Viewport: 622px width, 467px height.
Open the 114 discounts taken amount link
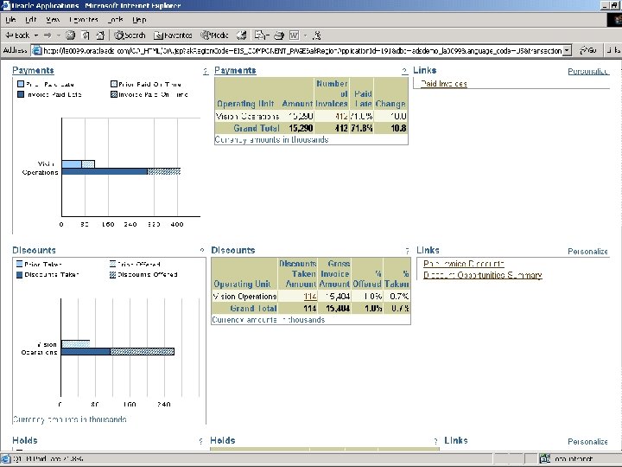(x=310, y=297)
